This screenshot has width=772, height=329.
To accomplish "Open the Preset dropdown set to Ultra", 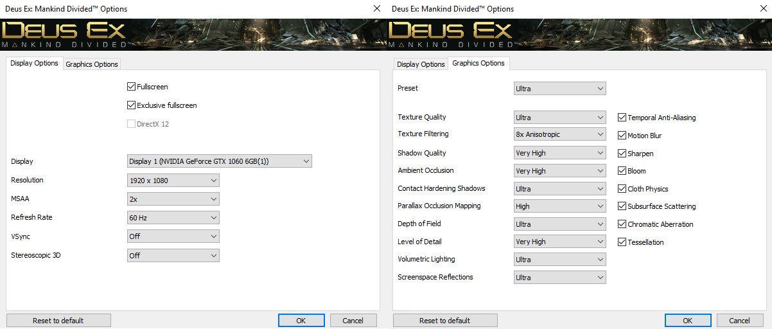I will pos(560,88).
